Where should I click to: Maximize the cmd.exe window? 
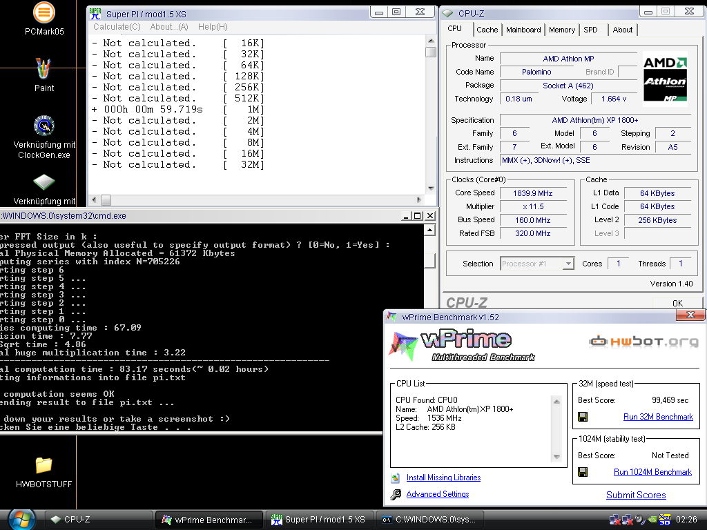(x=418, y=216)
